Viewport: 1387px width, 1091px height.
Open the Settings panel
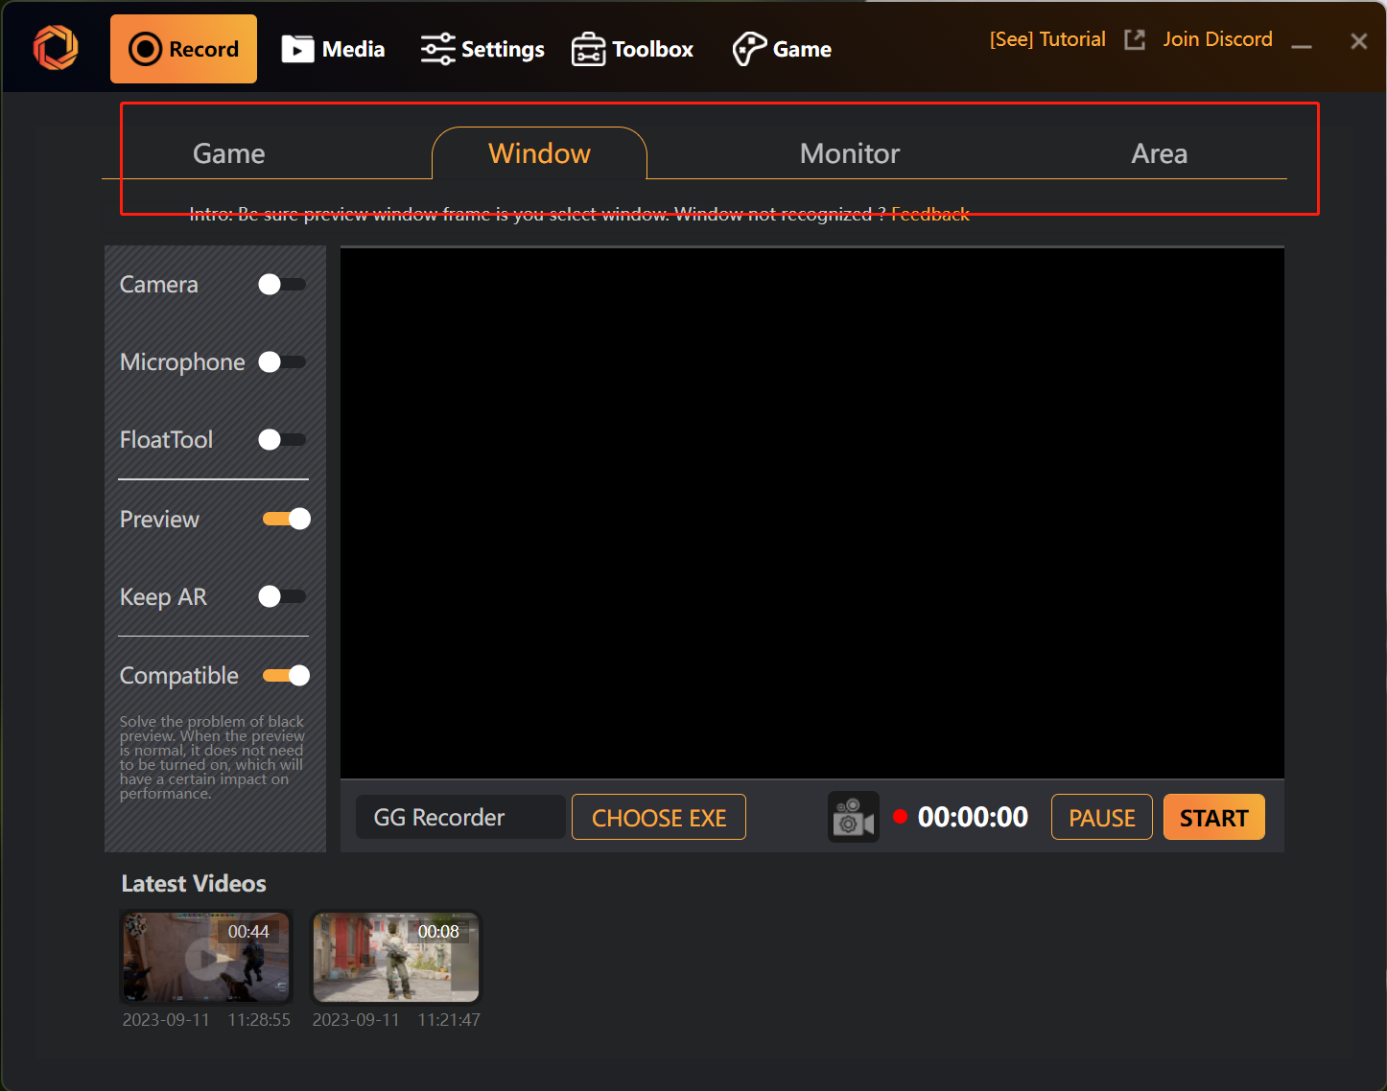pyautogui.click(x=482, y=49)
